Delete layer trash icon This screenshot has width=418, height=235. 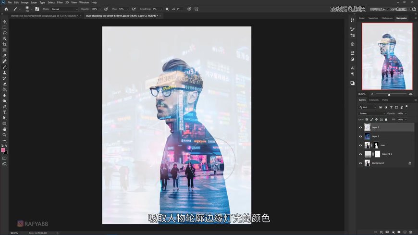410,232
